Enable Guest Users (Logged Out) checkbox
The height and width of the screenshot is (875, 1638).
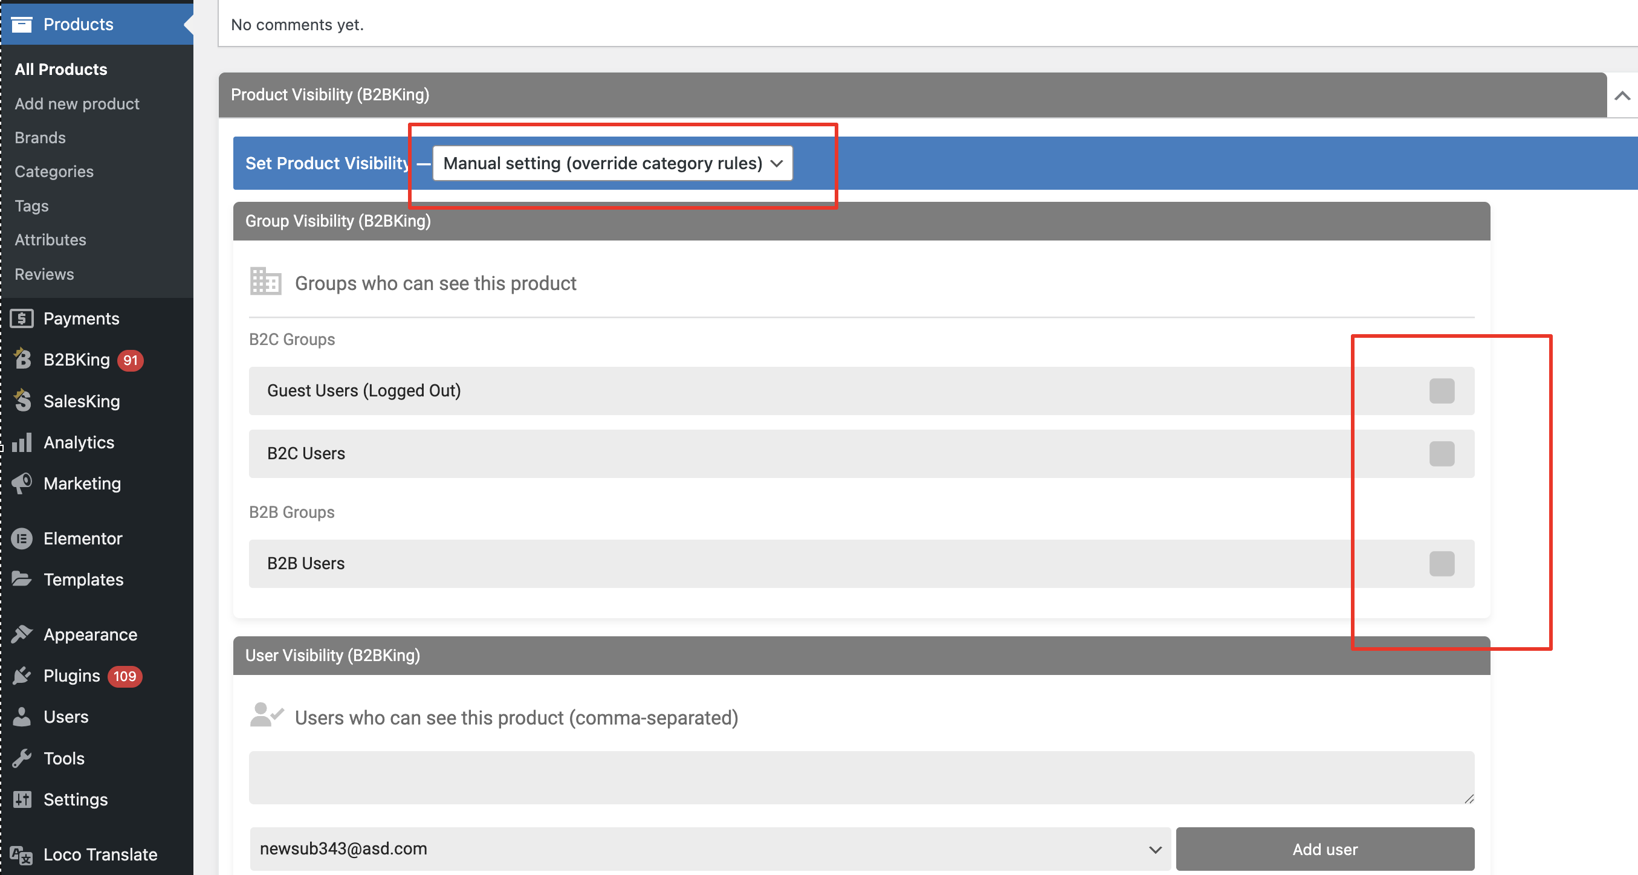point(1442,390)
